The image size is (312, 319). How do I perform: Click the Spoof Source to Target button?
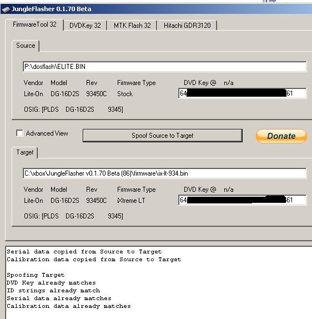pyautogui.click(x=163, y=136)
